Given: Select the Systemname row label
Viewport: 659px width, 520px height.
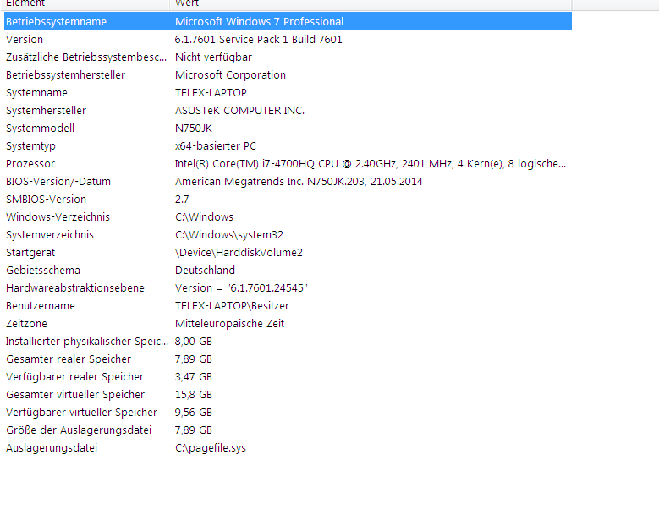Looking at the screenshot, I should [x=36, y=93].
